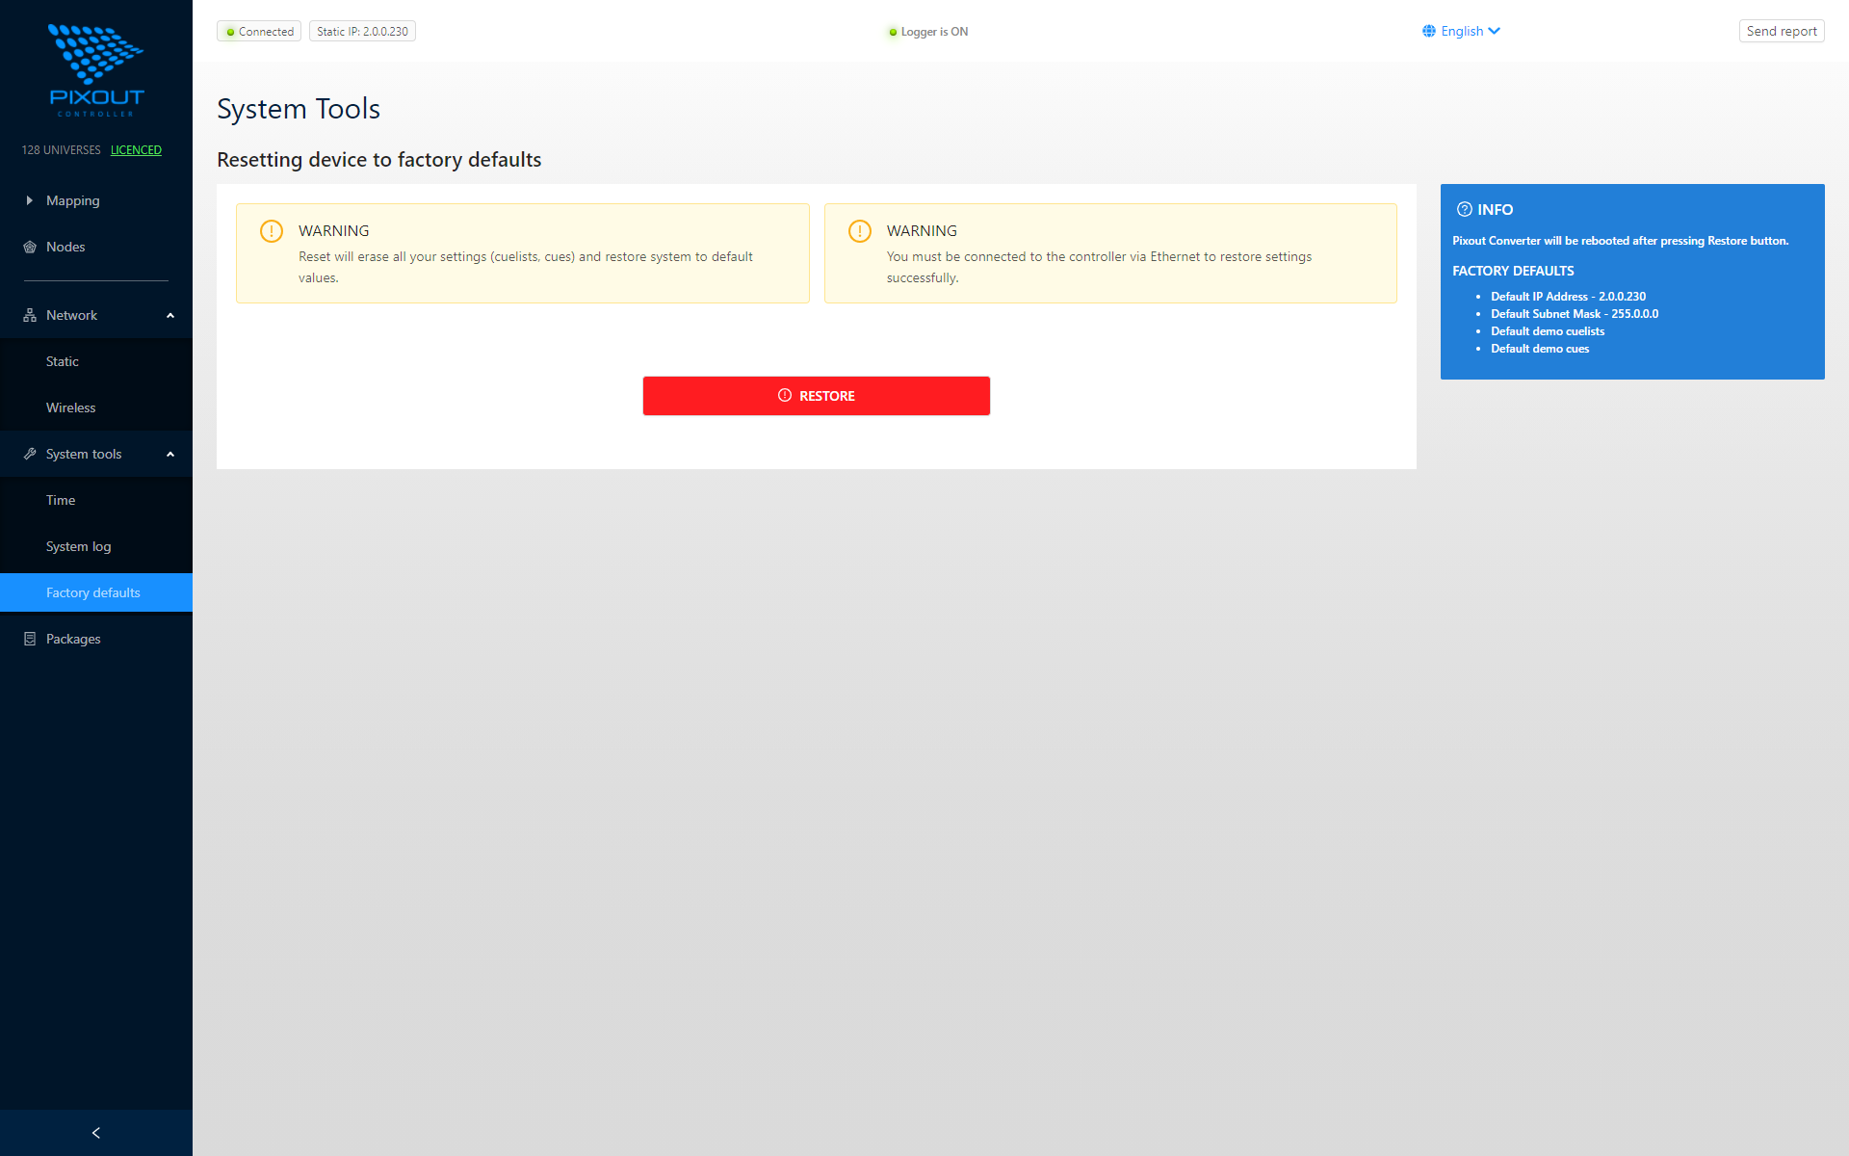Collapse the System tools submenu caret

[x=170, y=454]
